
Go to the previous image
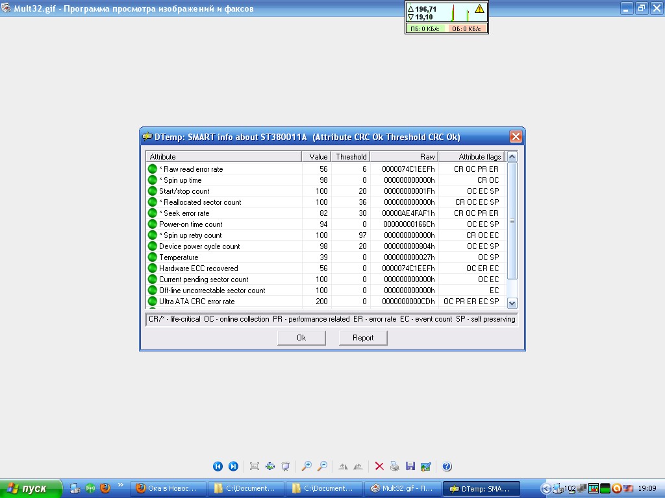[x=218, y=466]
